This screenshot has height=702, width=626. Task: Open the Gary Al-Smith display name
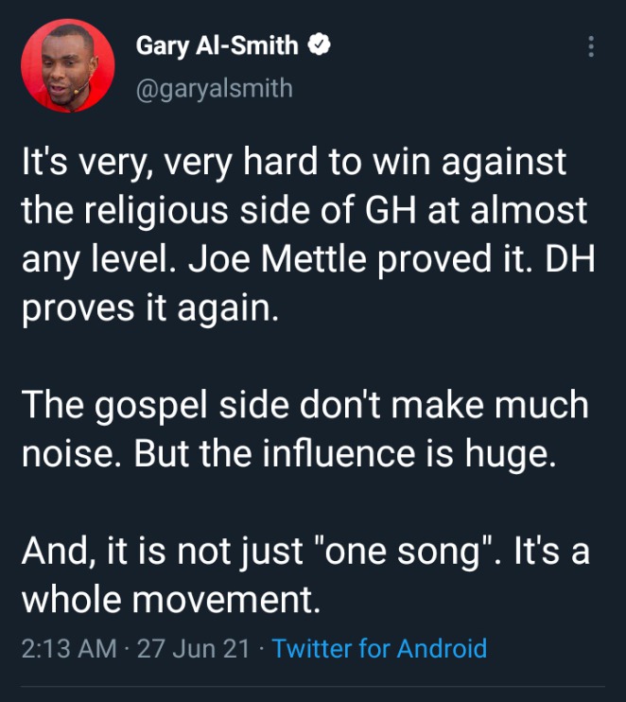point(217,45)
